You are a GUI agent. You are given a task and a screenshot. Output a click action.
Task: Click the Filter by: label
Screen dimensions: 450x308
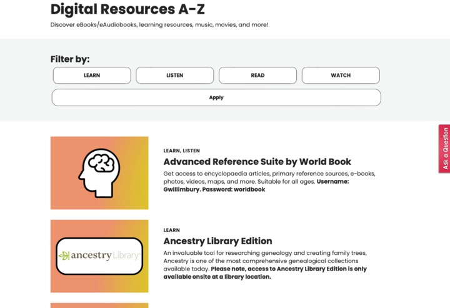point(70,59)
